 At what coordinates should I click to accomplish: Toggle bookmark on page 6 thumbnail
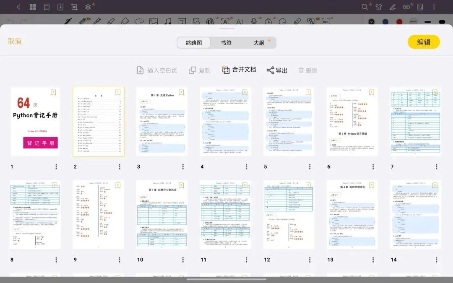click(x=372, y=92)
